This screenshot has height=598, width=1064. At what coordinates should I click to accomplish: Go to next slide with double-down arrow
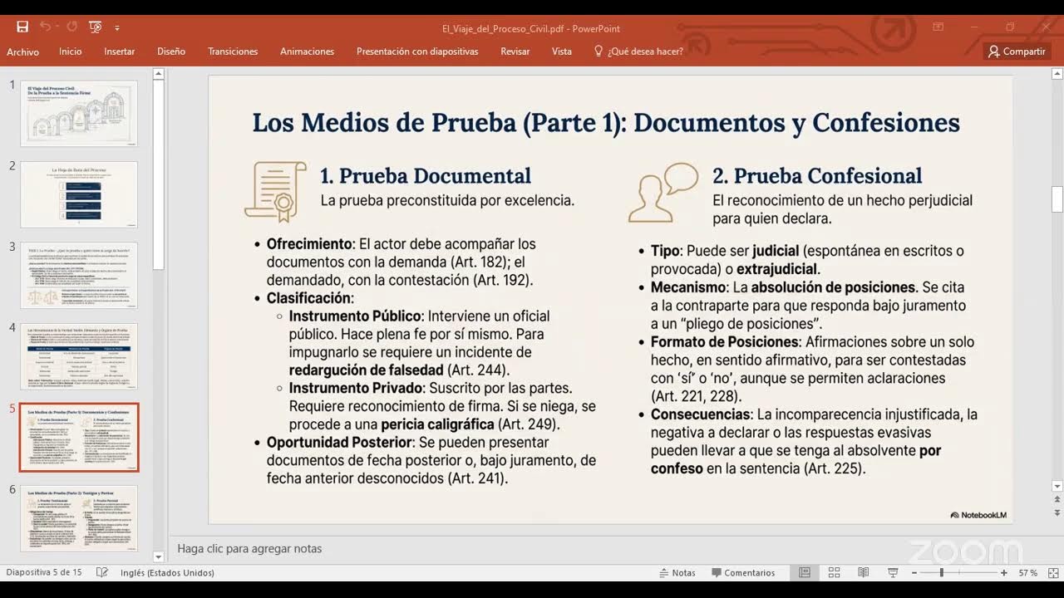[1057, 515]
